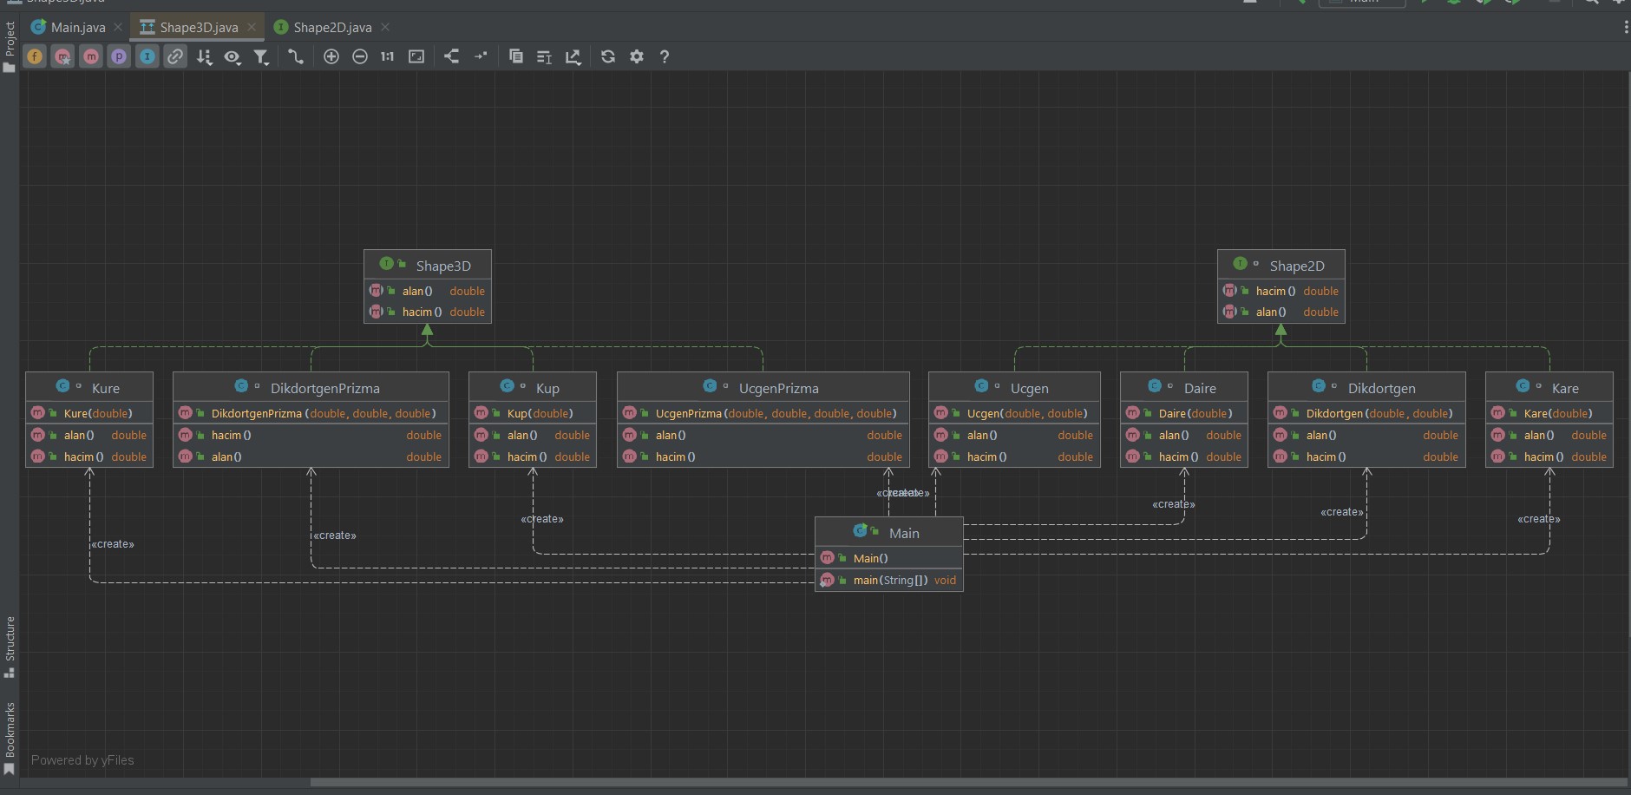
Task: Select the UcgenPrizma constructor row
Action: pos(763,413)
